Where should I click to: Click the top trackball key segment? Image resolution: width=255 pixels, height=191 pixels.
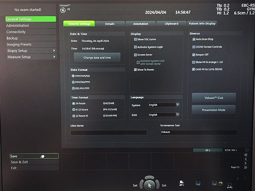149,177
